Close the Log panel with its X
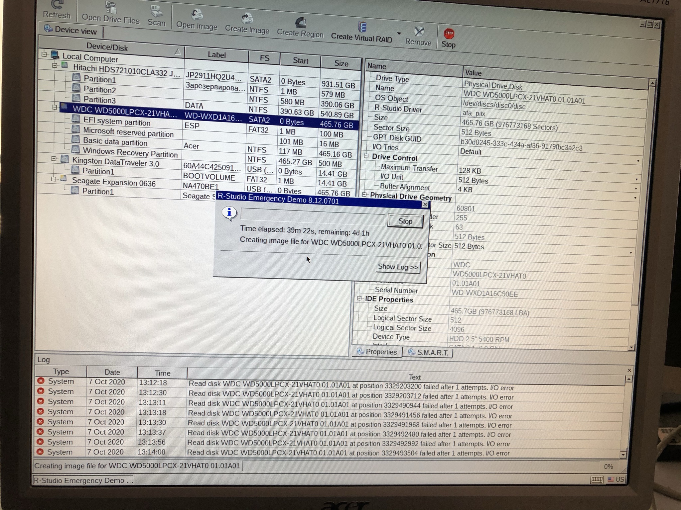The height and width of the screenshot is (510, 681). 629,370
